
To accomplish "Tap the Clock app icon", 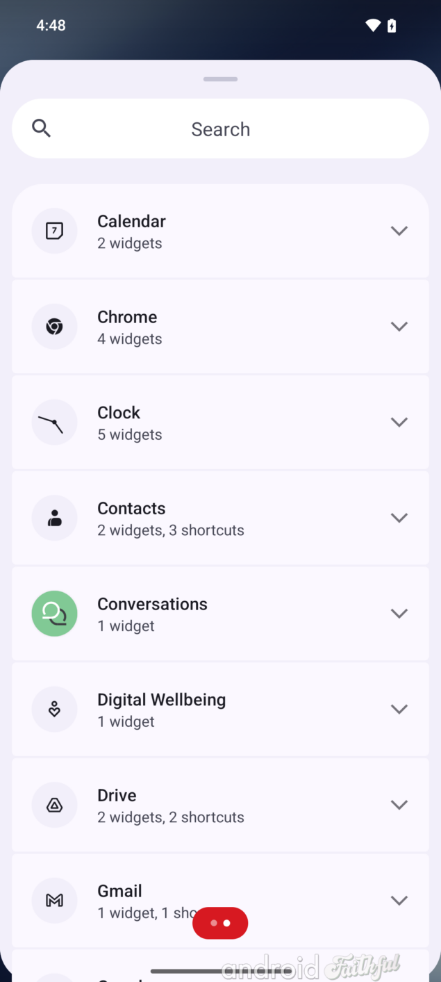I will (x=54, y=422).
